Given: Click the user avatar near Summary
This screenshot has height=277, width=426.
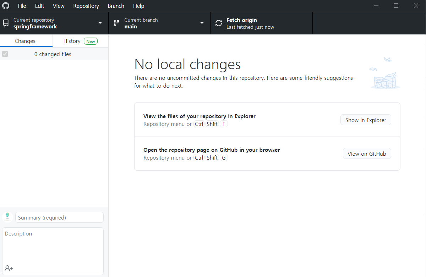Looking at the screenshot, I should [7, 217].
